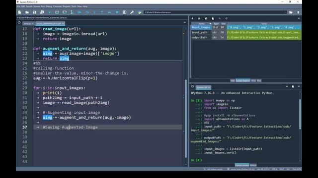The width and height of the screenshot is (318, 178).
Task: Sort variables by Name column header
Action: [202, 24]
